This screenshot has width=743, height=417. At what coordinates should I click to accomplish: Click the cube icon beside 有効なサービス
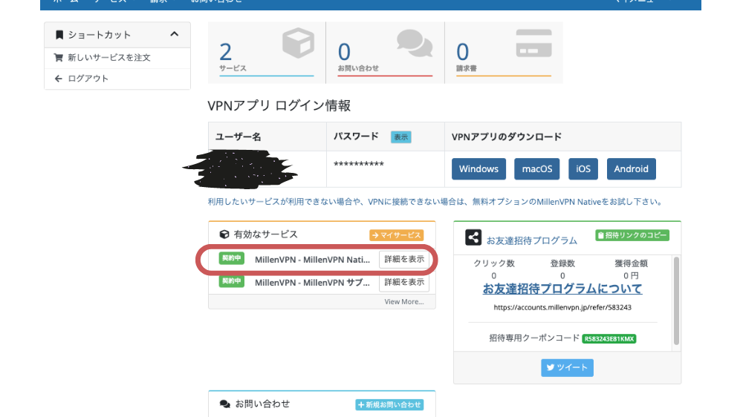[224, 234]
